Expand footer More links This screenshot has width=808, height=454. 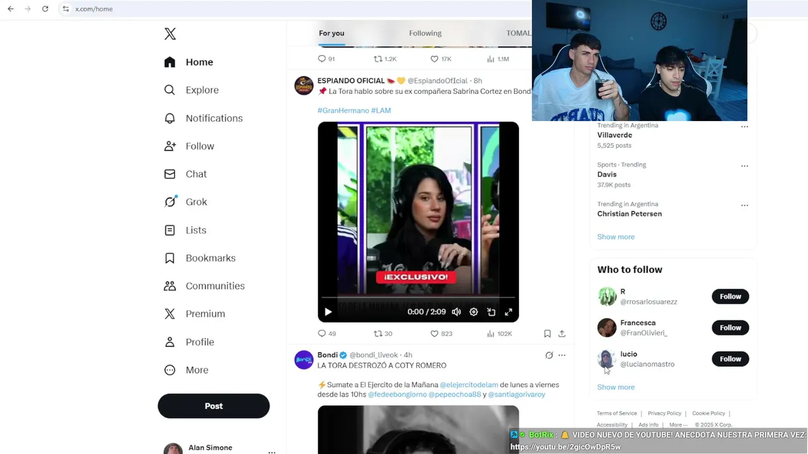(678, 425)
